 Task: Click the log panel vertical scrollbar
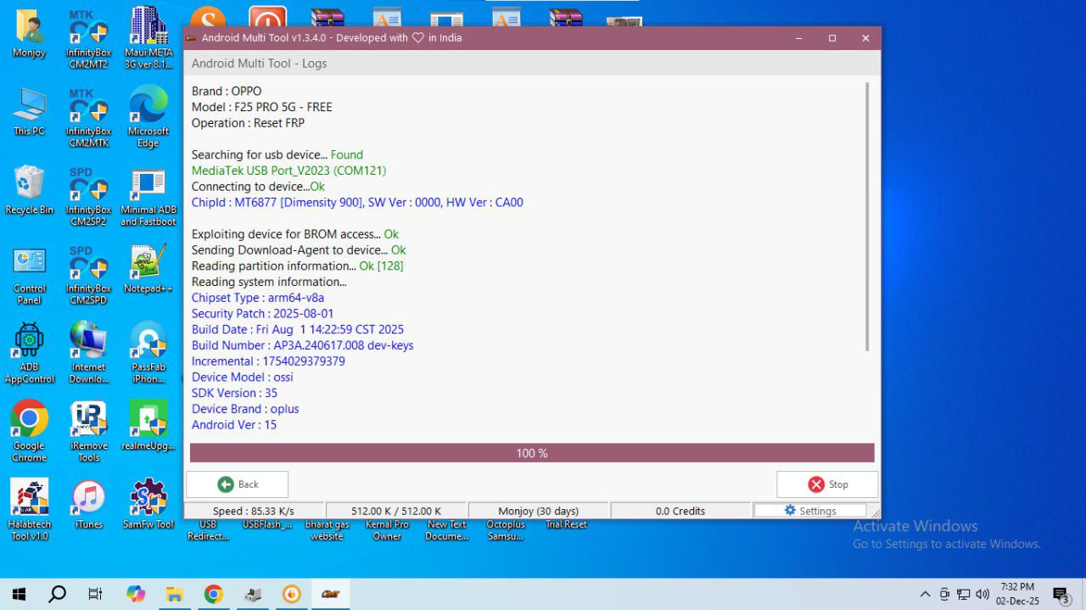pyautogui.click(x=866, y=216)
